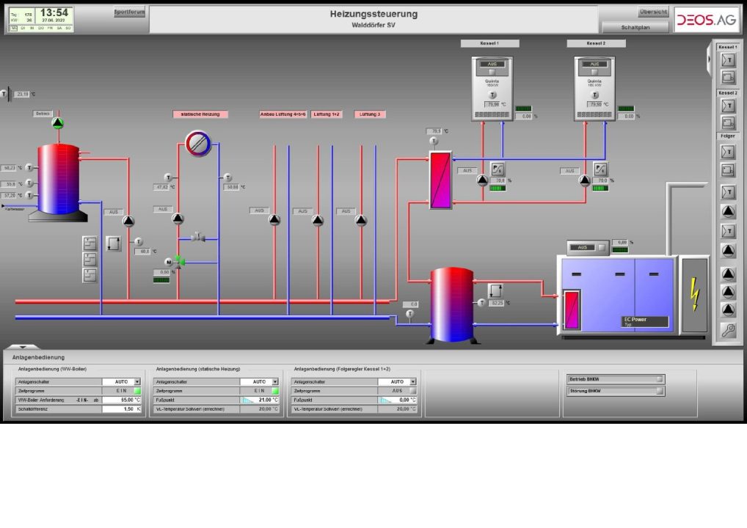The image size is (747, 528).
Task: Click the green pump above the WW-Boiler tank
Action: [x=58, y=123]
